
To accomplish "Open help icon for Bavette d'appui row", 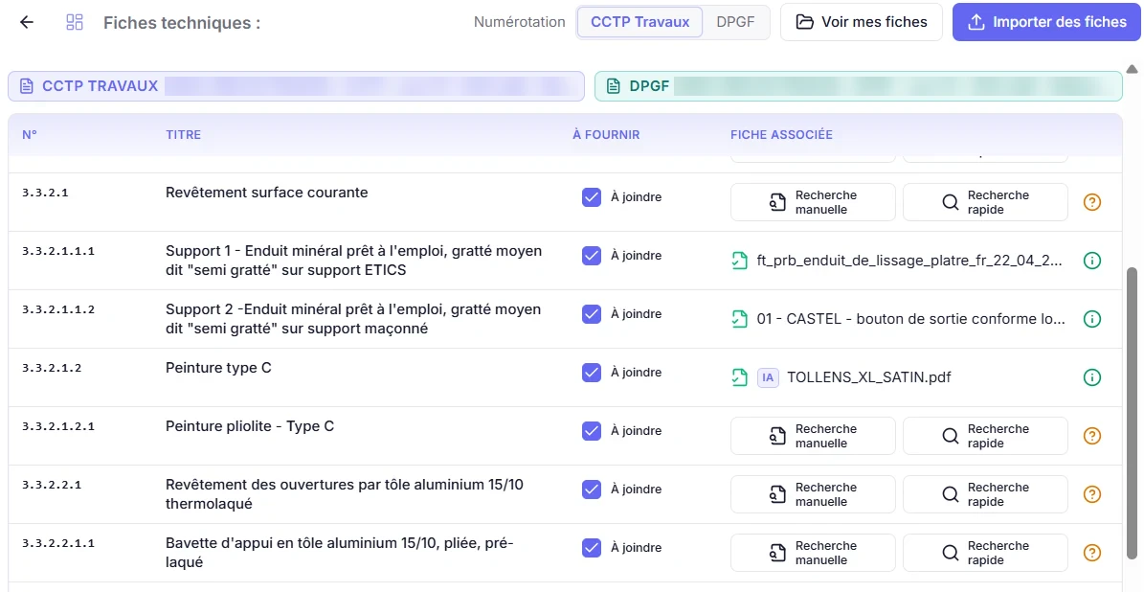I will point(1091,553).
